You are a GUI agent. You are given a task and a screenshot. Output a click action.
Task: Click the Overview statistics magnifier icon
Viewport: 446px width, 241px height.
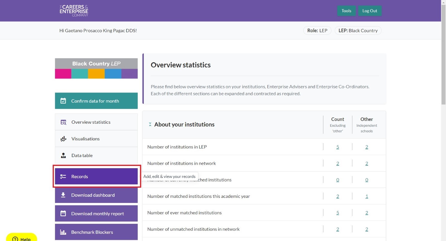pyautogui.click(x=64, y=122)
